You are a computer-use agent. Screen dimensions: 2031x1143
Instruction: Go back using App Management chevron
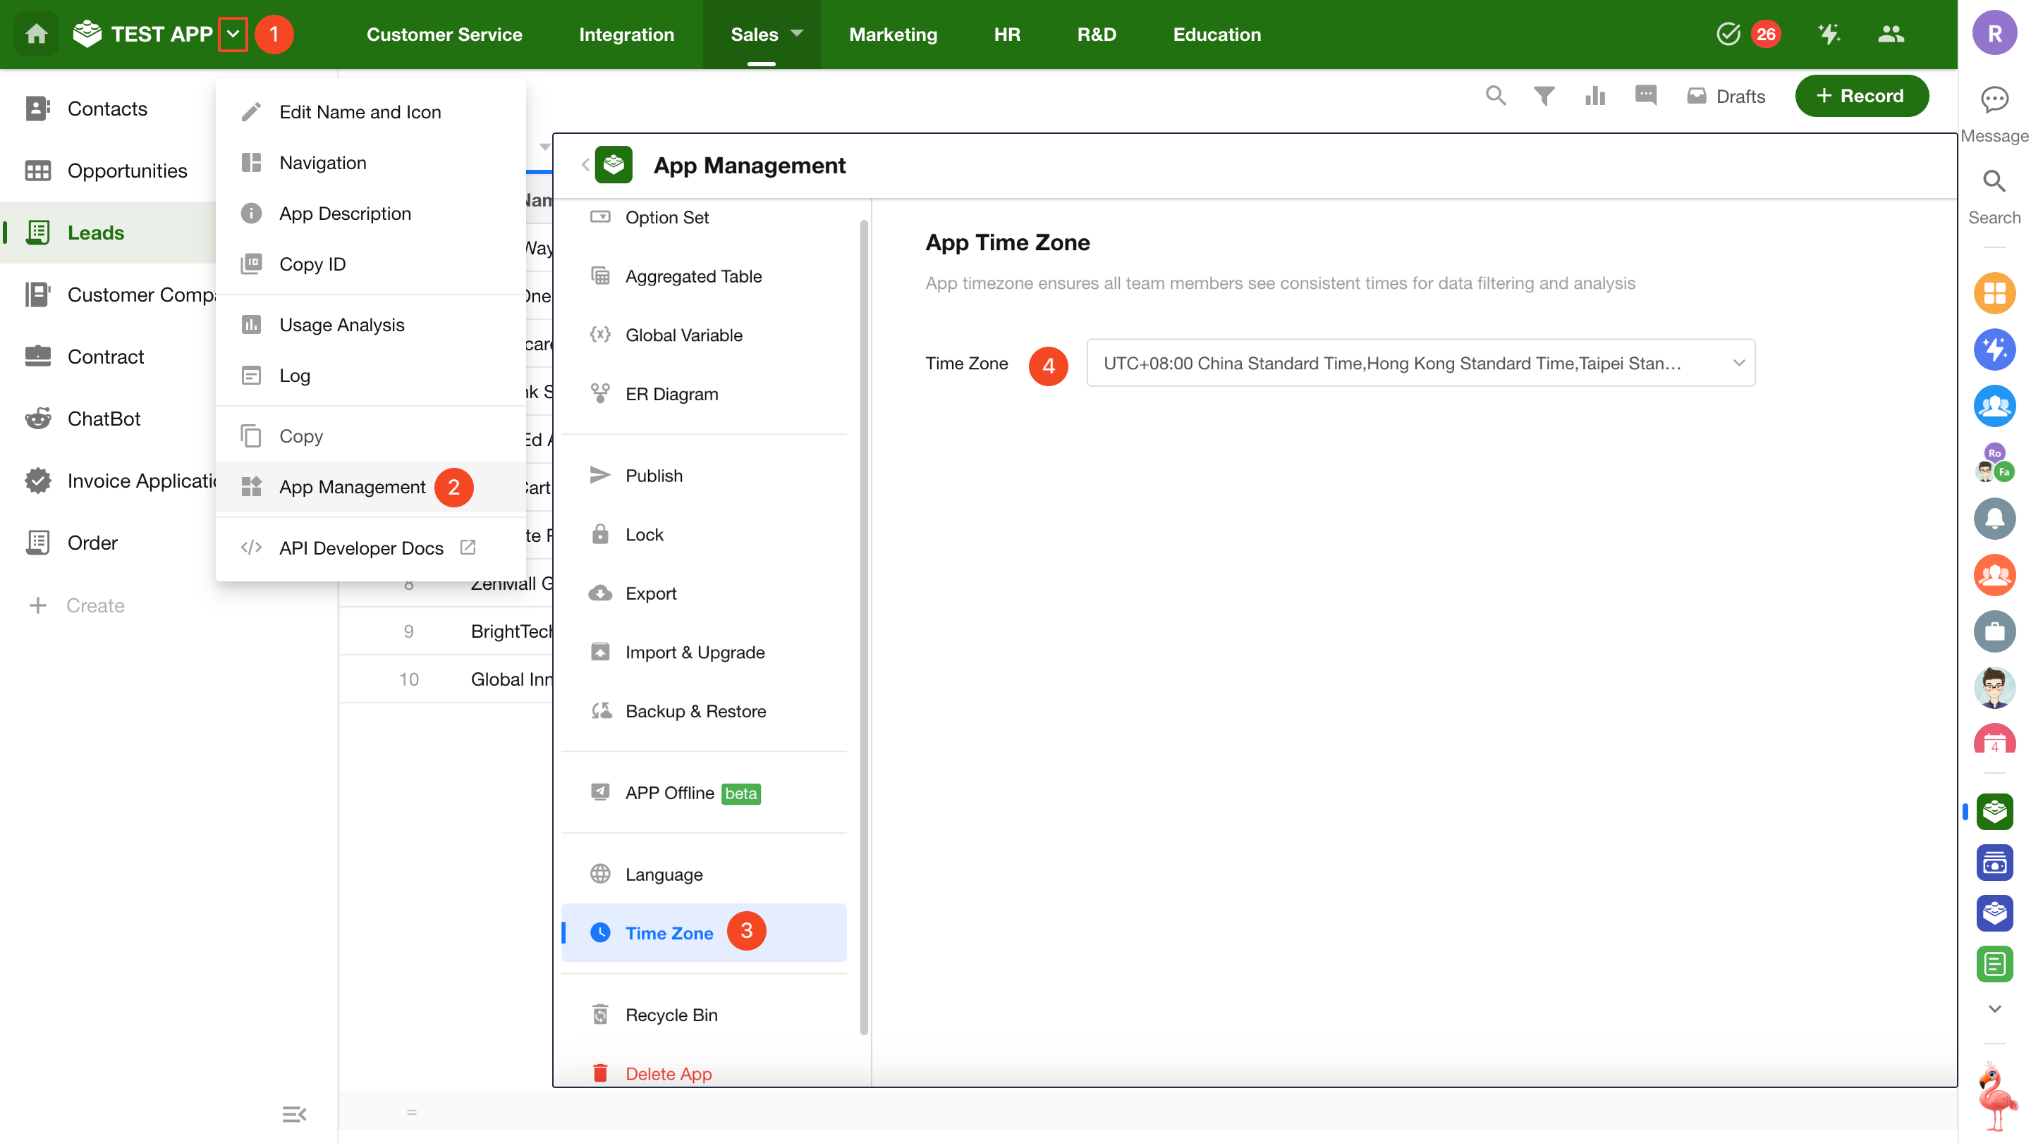tap(585, 165)
